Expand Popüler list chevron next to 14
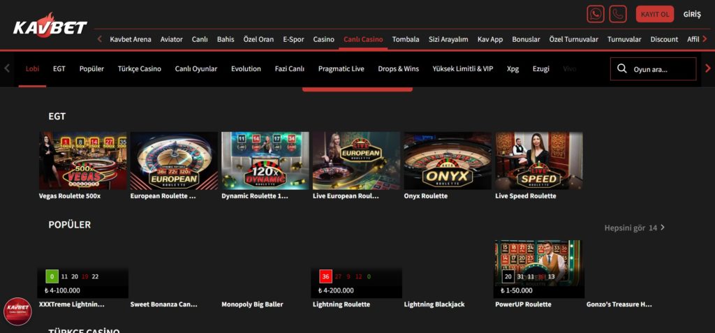 [x=663, y=227]
